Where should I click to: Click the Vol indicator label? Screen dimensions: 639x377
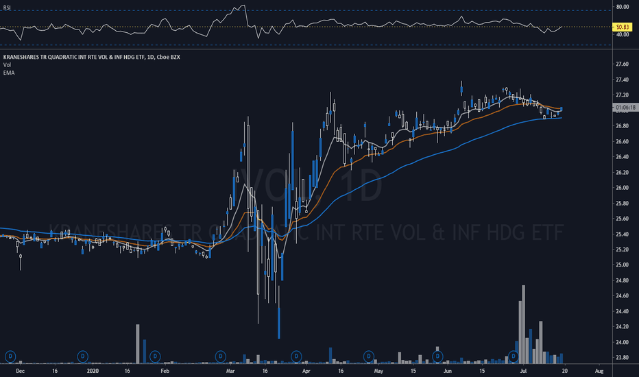(7, 65)
